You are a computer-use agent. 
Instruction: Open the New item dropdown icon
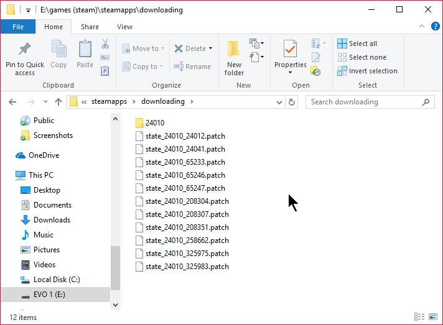coord(256,43)
